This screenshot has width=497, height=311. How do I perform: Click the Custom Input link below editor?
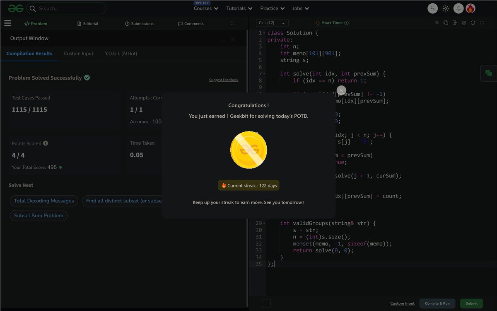pos(402,304)
